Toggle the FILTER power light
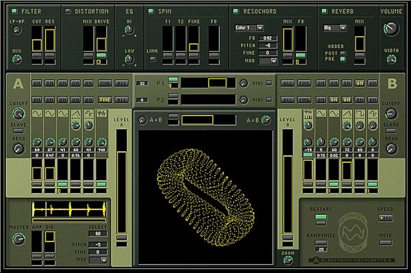Viewport: 411px width, 273px height. (14, 11)
